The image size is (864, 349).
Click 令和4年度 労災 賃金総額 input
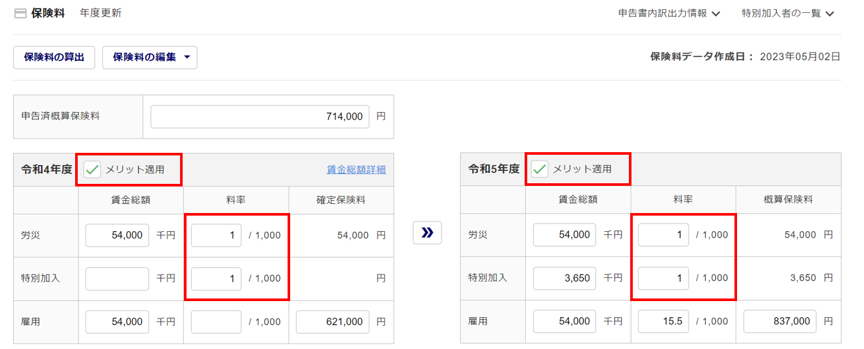(117, 236)
